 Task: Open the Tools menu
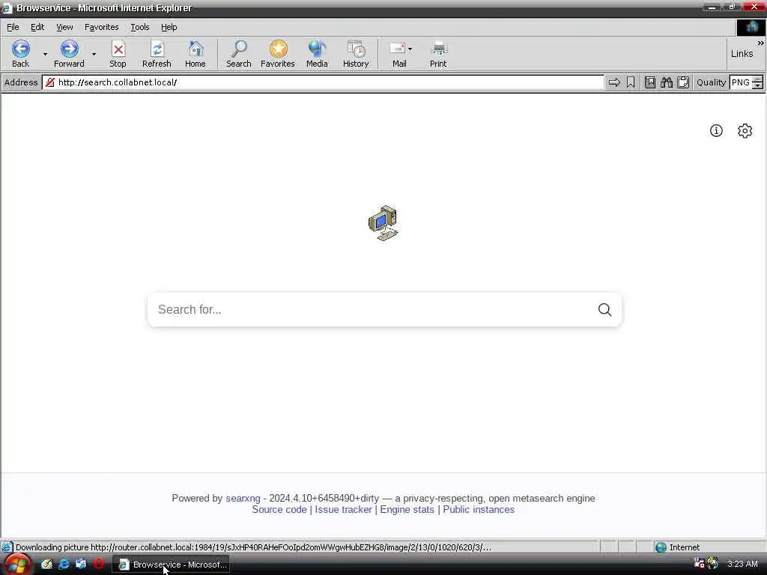[x=139, y=27]
